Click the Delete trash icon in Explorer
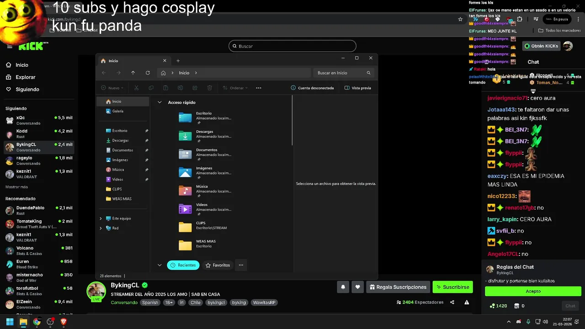Viewport: 585px width, 329px height. 209,88
